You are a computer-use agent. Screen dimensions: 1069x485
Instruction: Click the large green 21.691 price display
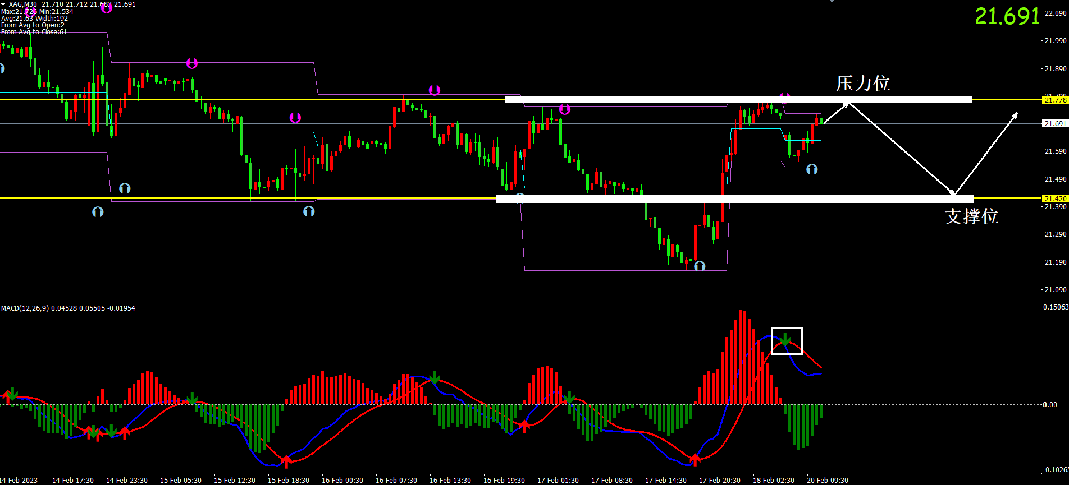click(x=1007, y=17)
